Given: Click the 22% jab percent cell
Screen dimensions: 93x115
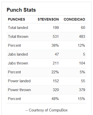Looking at the screenshot, I should coord(55,72).
